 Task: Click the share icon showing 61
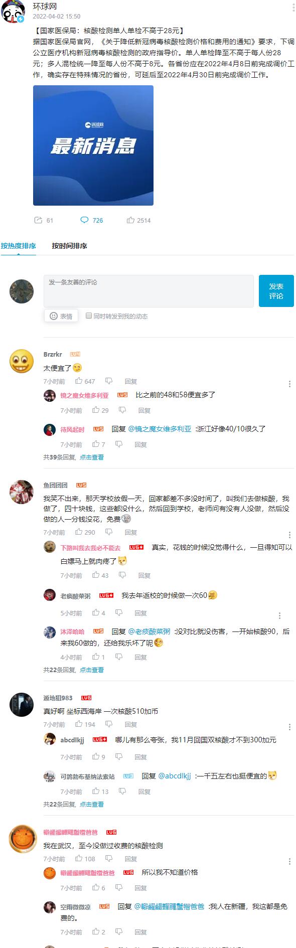[38, 220]
